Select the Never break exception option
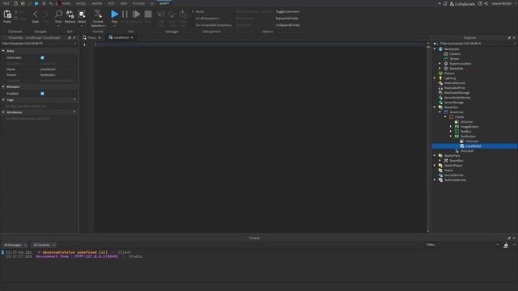518x291 pixels. (x=198, y=11)
